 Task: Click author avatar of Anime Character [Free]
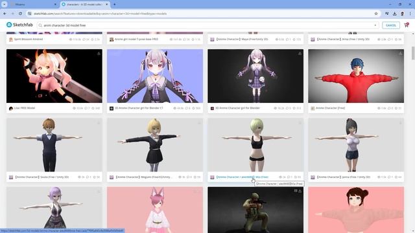(x=313, y=108)
